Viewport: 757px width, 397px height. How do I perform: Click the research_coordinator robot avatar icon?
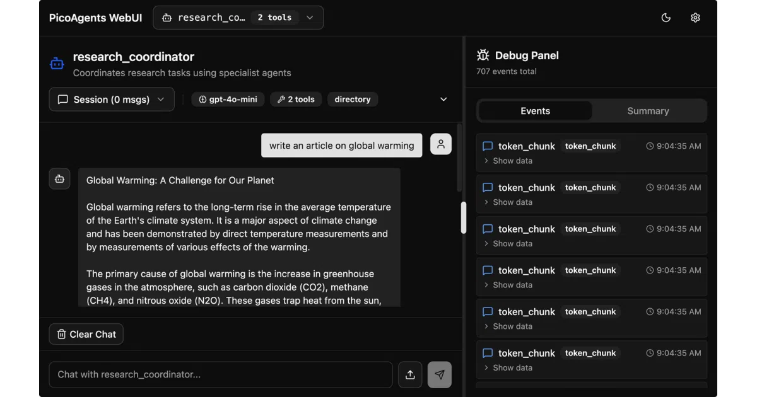(x=57, y=64)
